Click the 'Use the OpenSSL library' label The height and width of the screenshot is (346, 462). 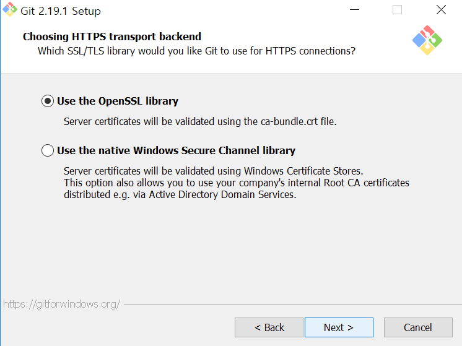coord(118,101)
